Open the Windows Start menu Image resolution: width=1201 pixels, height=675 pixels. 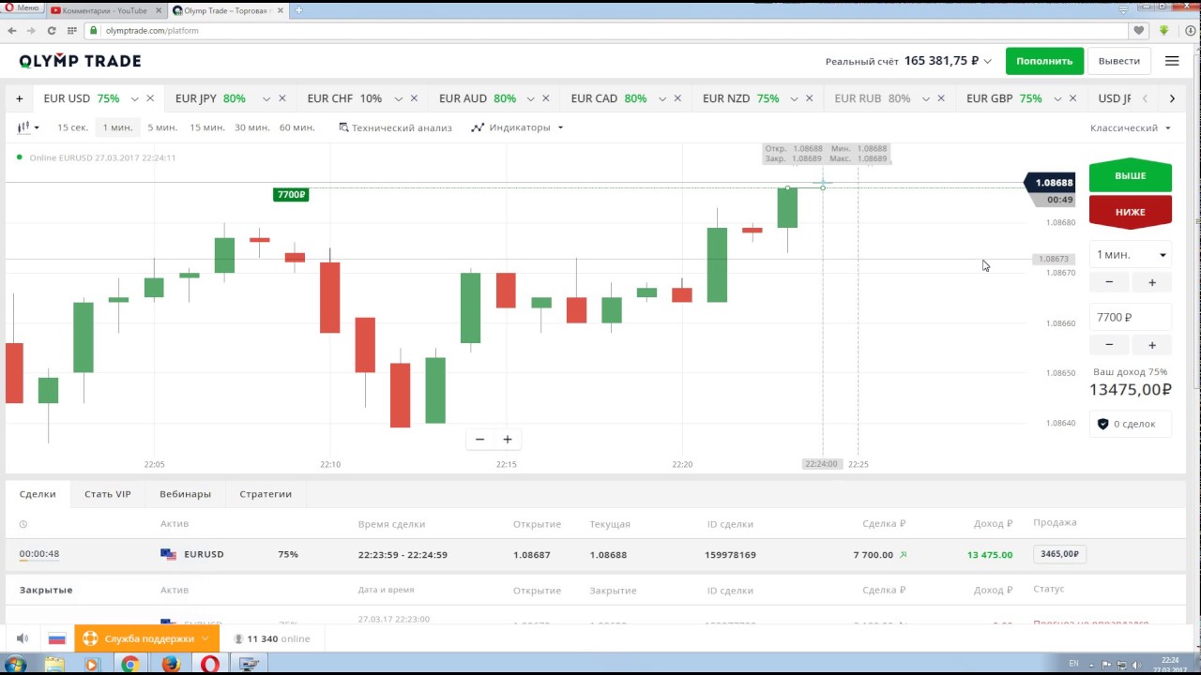coord(14,664)
